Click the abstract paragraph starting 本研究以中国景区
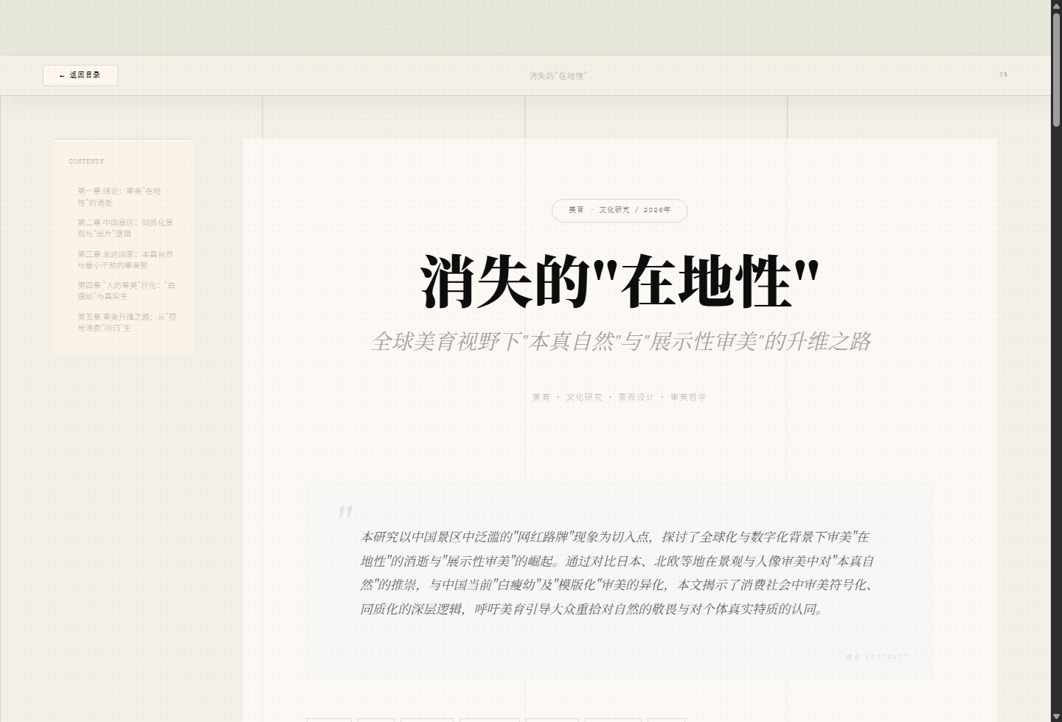 tap(618, 573)
